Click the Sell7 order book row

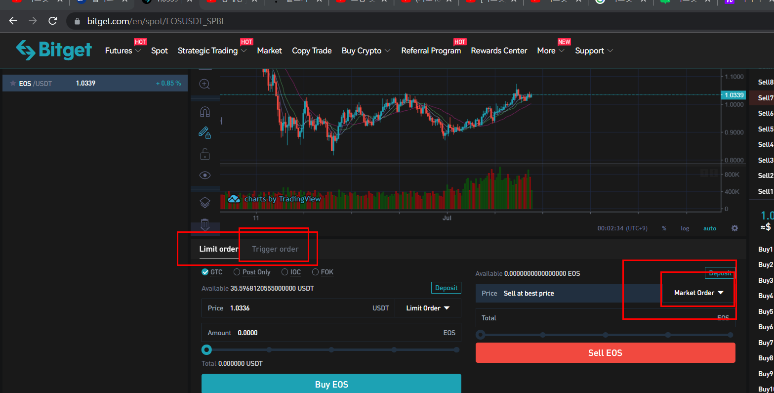tap(762, 98)
